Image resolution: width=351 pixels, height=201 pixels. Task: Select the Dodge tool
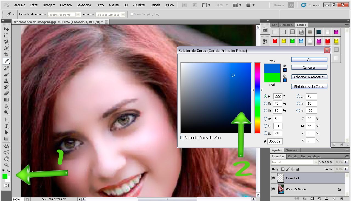click(6, 112)
